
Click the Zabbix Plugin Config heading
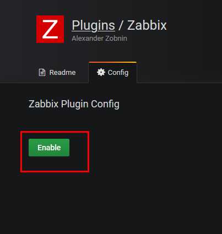coord(74,104)
